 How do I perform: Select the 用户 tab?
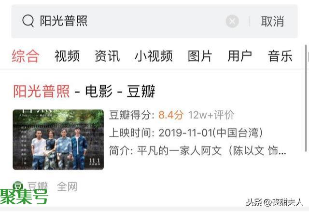pyautogui.click(x=240, y=56)
